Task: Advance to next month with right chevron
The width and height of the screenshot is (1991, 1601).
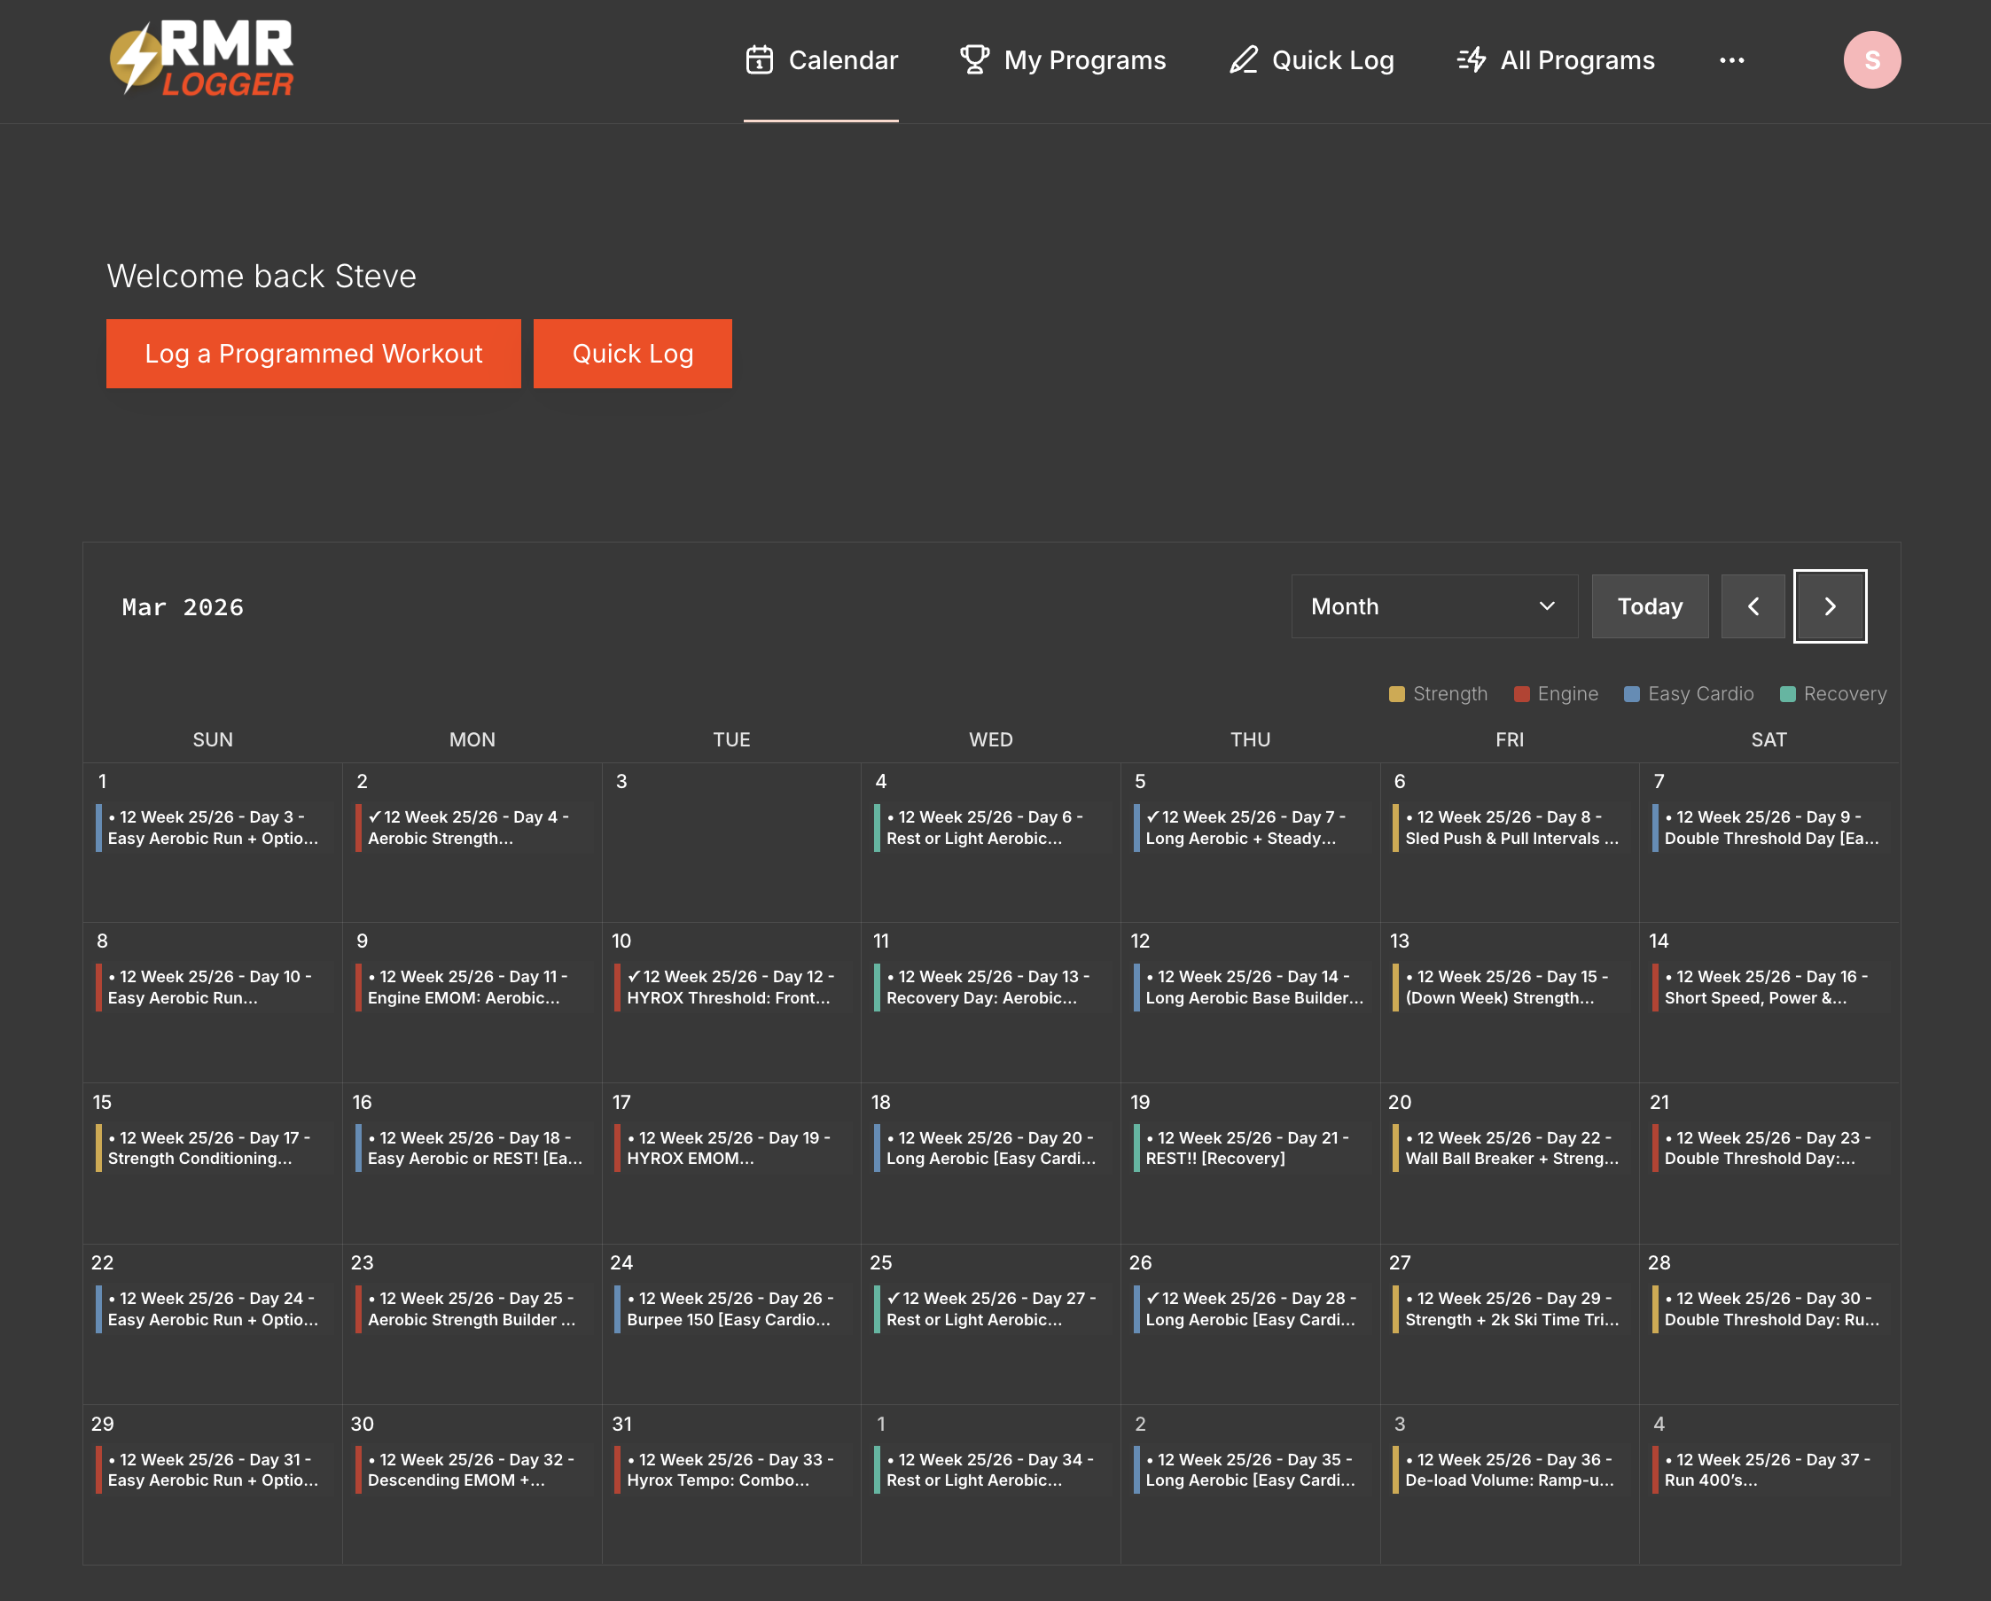Action: tap(1830, 606)
